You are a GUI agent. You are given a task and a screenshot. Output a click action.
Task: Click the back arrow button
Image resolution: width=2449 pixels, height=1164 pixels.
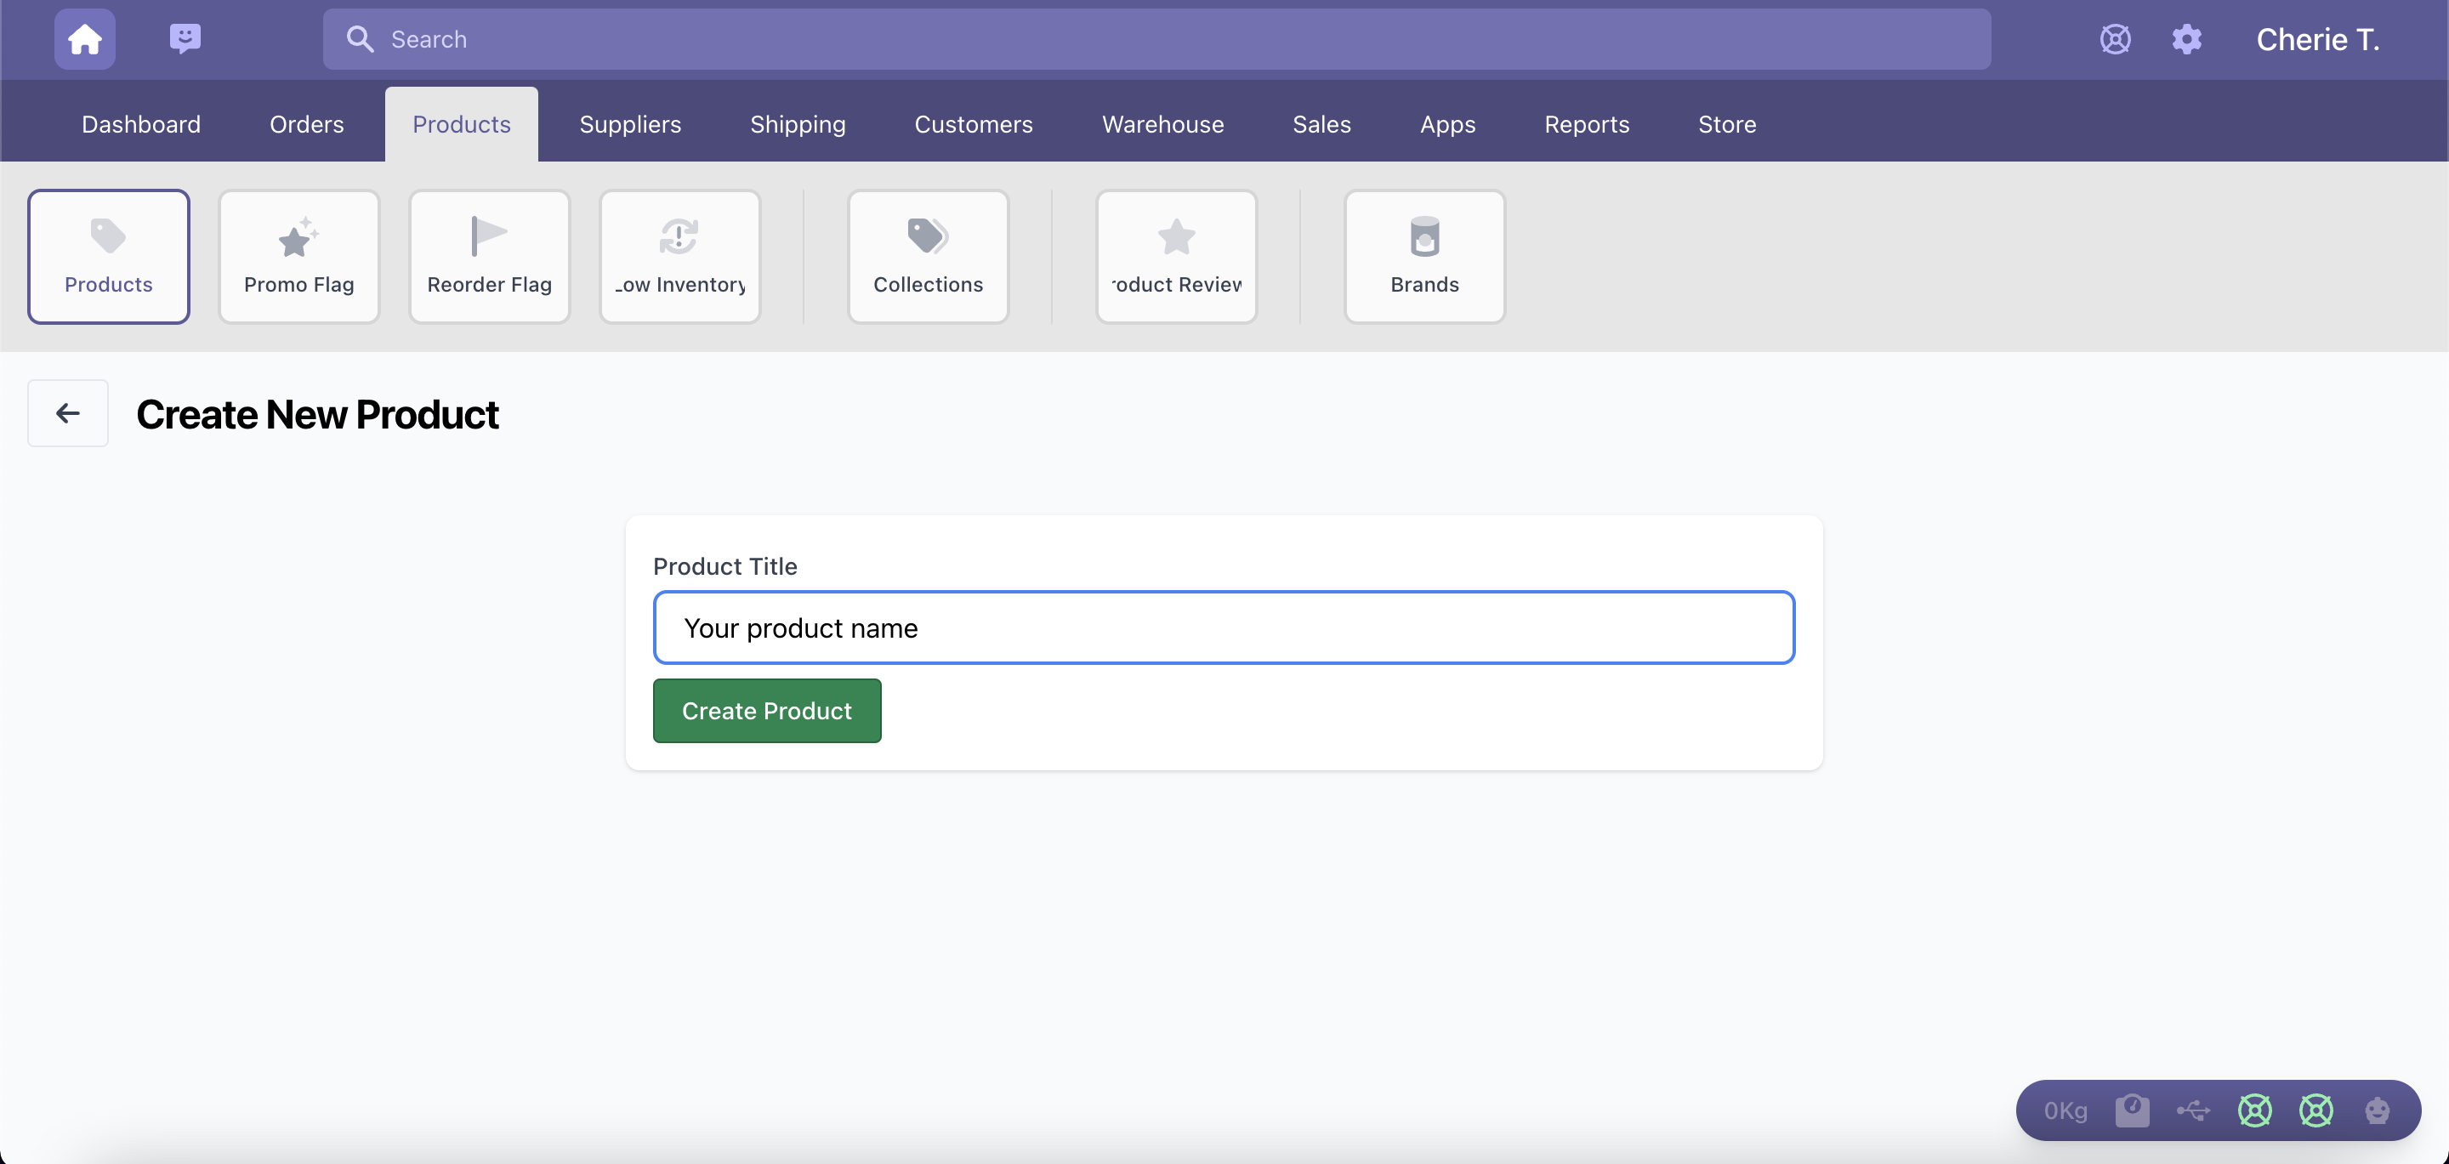67,412
